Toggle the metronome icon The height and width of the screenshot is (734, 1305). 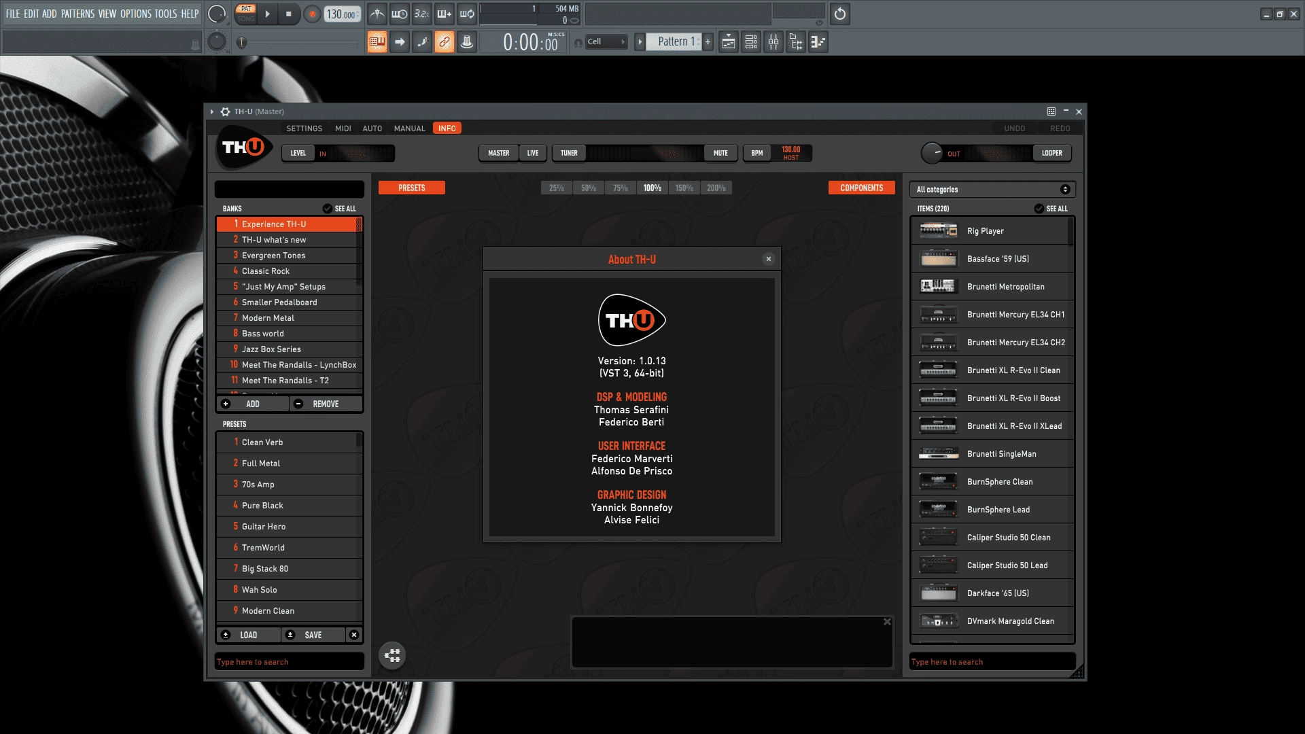coord(377,14)
